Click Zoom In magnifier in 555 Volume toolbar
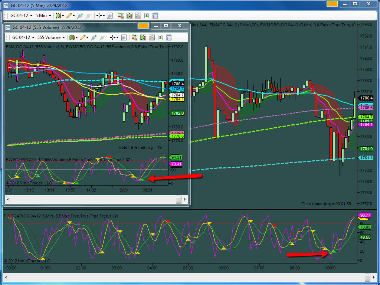This screenshot has width=380, height=285. tap(94, 37)
